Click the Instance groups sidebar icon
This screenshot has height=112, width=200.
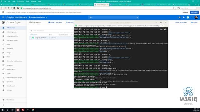click(x=3, y=32)
